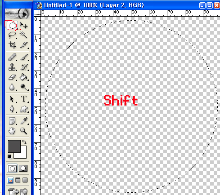Select the Clone Stamp tool

(12, 67)
